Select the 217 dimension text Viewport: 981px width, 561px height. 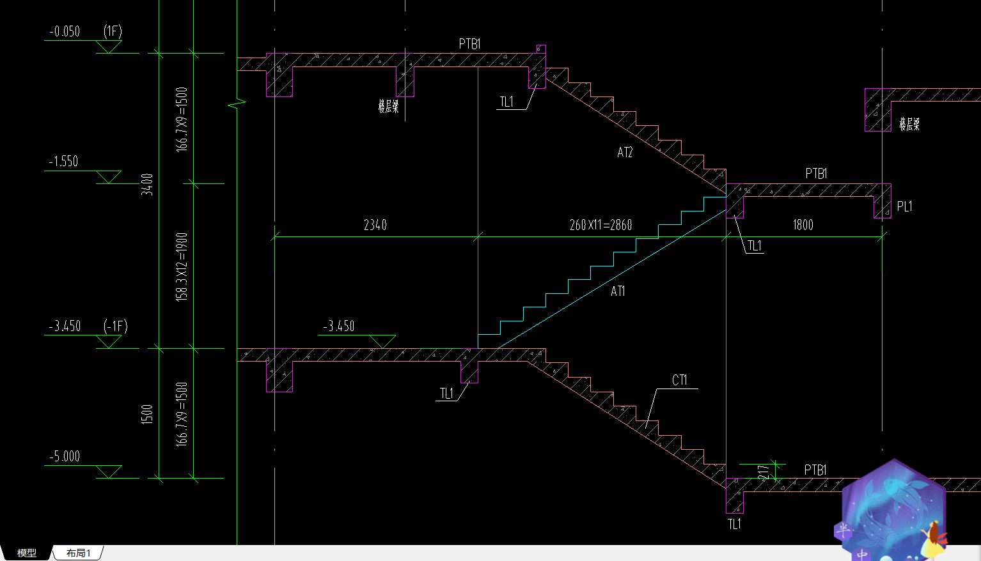[763, 473]
